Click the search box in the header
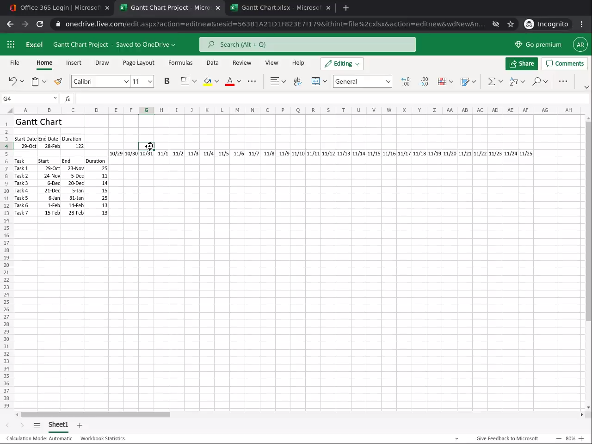The width and height of the screenshot is (592, 444). (308, 44)
